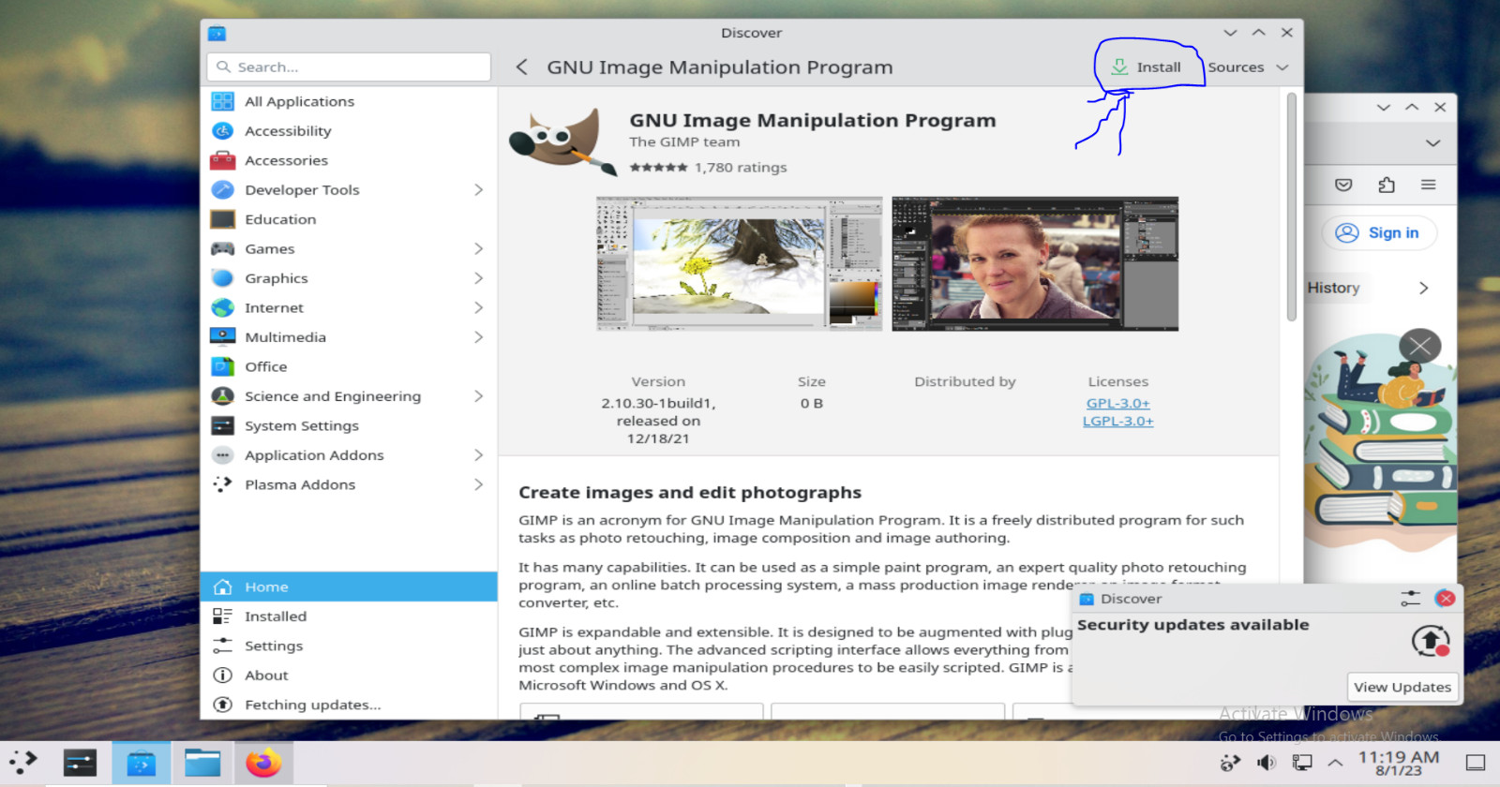Image resolution: width=1500 pixels, height=787 pixels.
Task: Click the 1,780 ratings text
Action: point(741,168)
